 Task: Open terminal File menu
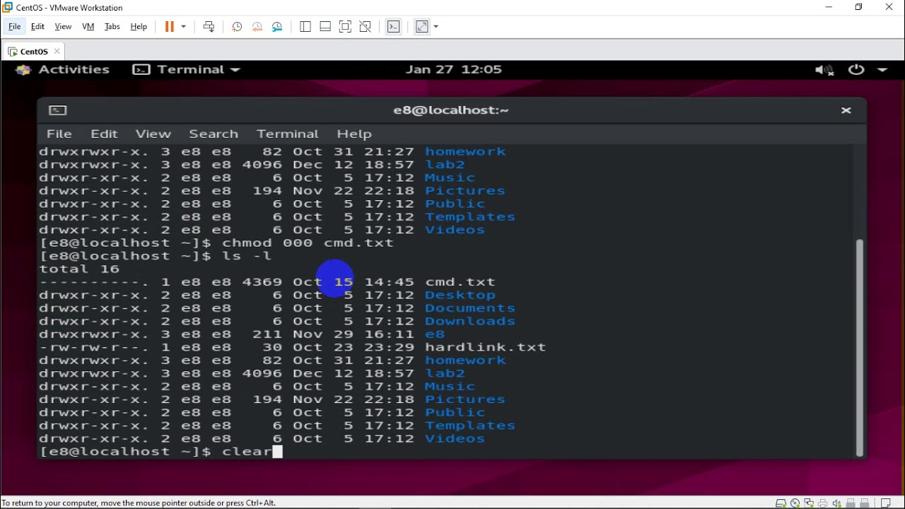pyautogui.click(x=59, y=134)
